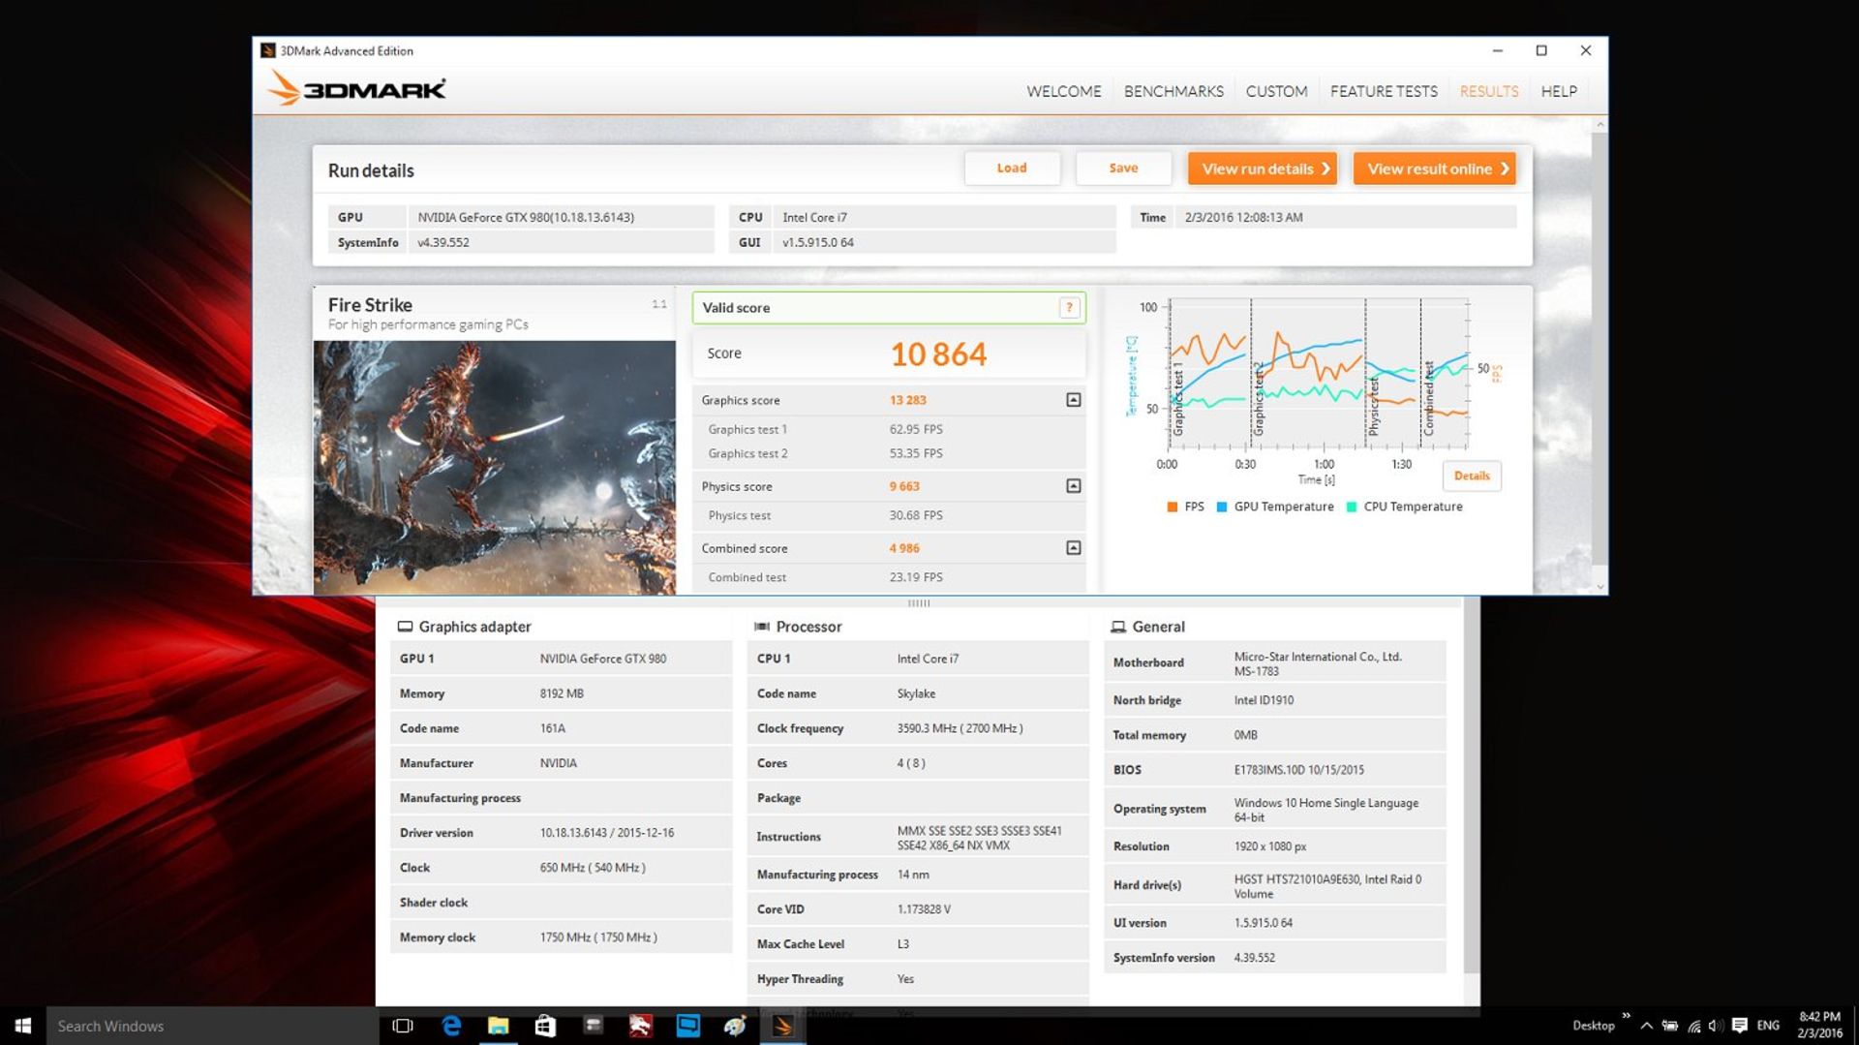This screenshot has width=1859, height=1045.
Task: Open the Action Center notifications icon
Action: (x=1740, y=1026)
